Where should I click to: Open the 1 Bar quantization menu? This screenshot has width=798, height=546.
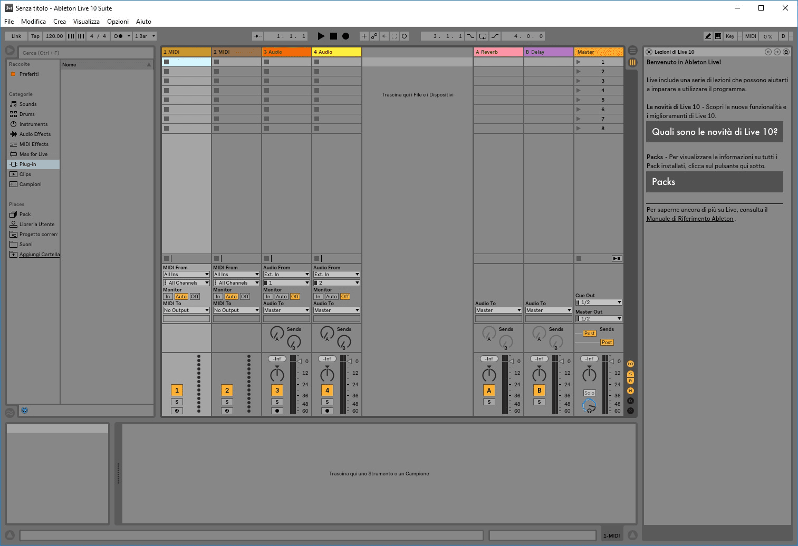click(x=145, y=36)
